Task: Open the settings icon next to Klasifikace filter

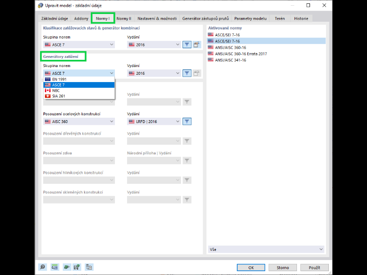Action: [x=197, y=44]
